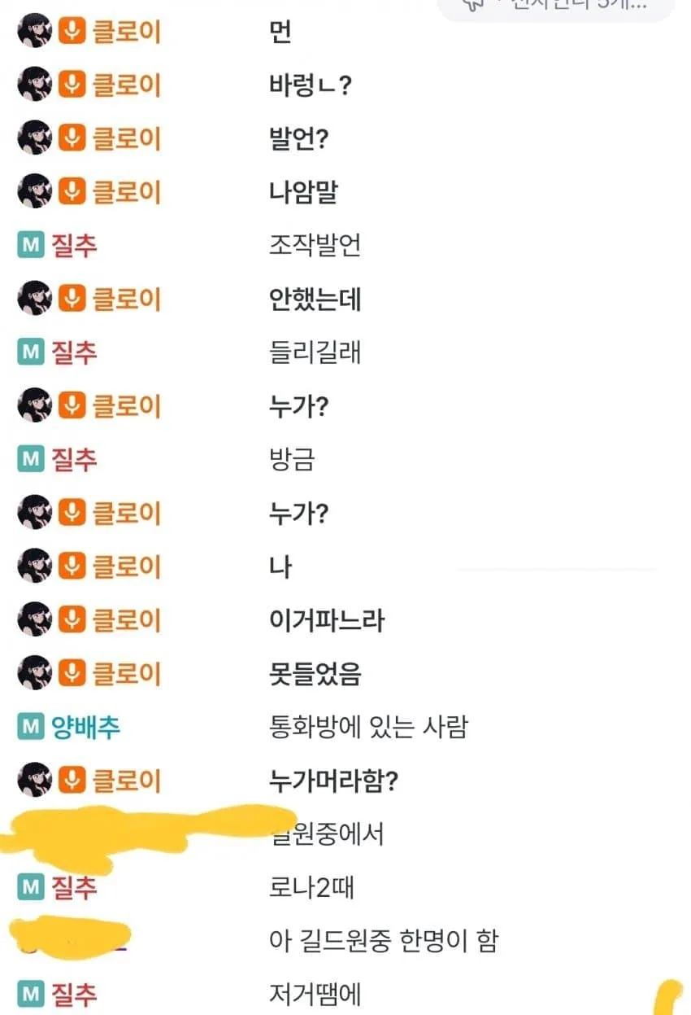
Task: Click the orange mic icon beside 이거파느라
Action: (72, 620)
